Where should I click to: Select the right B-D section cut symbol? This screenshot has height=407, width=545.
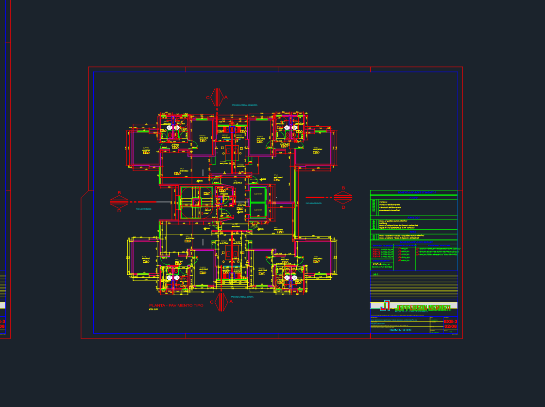click(343, 197)
